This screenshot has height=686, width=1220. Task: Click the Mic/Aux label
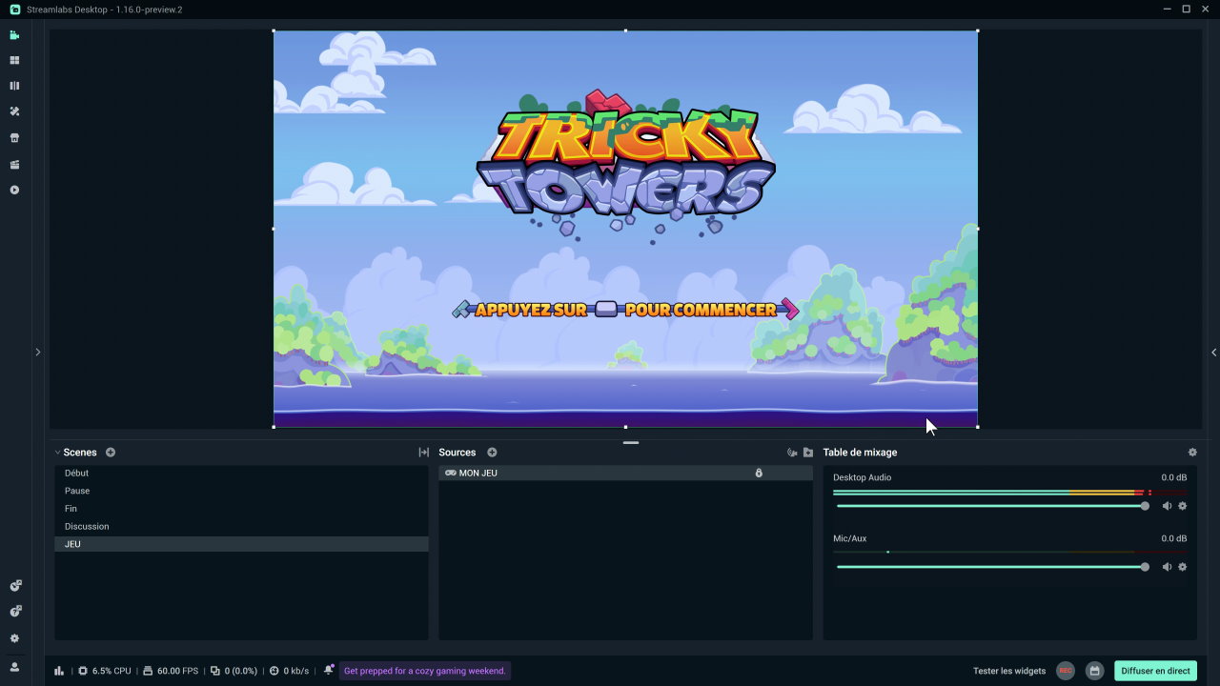point(850,538)
